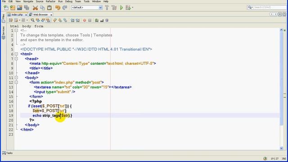Click the New Project toolbar icon

coord(13,8)
